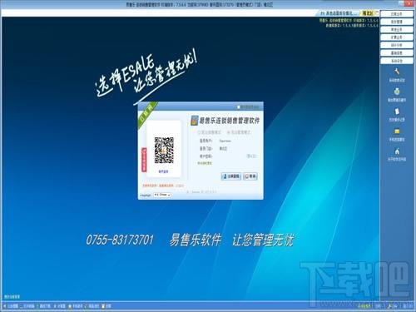Click the first bottom toolbar item with arrow icon
The width and height of the screenshot is (416, 312).
(x=11, y=306)
